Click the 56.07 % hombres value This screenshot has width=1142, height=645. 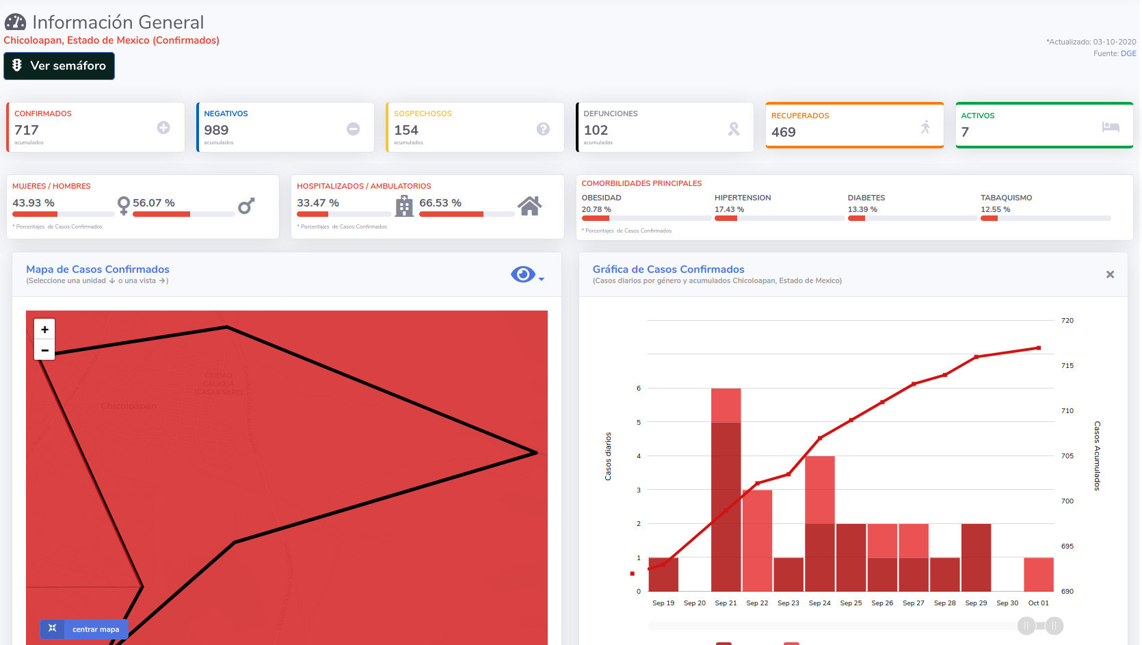coord(154,203)
